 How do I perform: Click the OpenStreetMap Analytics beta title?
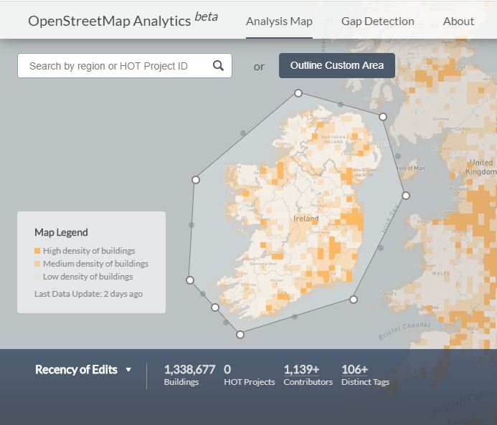tap(122, 19)
